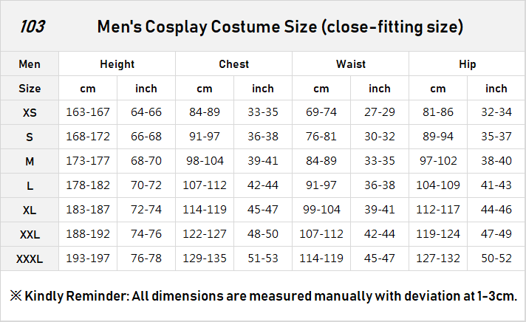Click the Kindly Reminder note text
The image size is (526, 322).
[263, 296]
